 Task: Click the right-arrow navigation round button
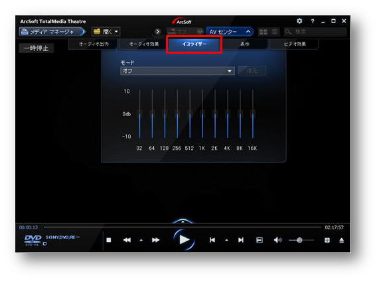coord(157,32)
